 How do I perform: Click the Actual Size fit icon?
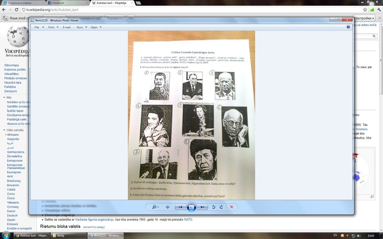[168, 207]
